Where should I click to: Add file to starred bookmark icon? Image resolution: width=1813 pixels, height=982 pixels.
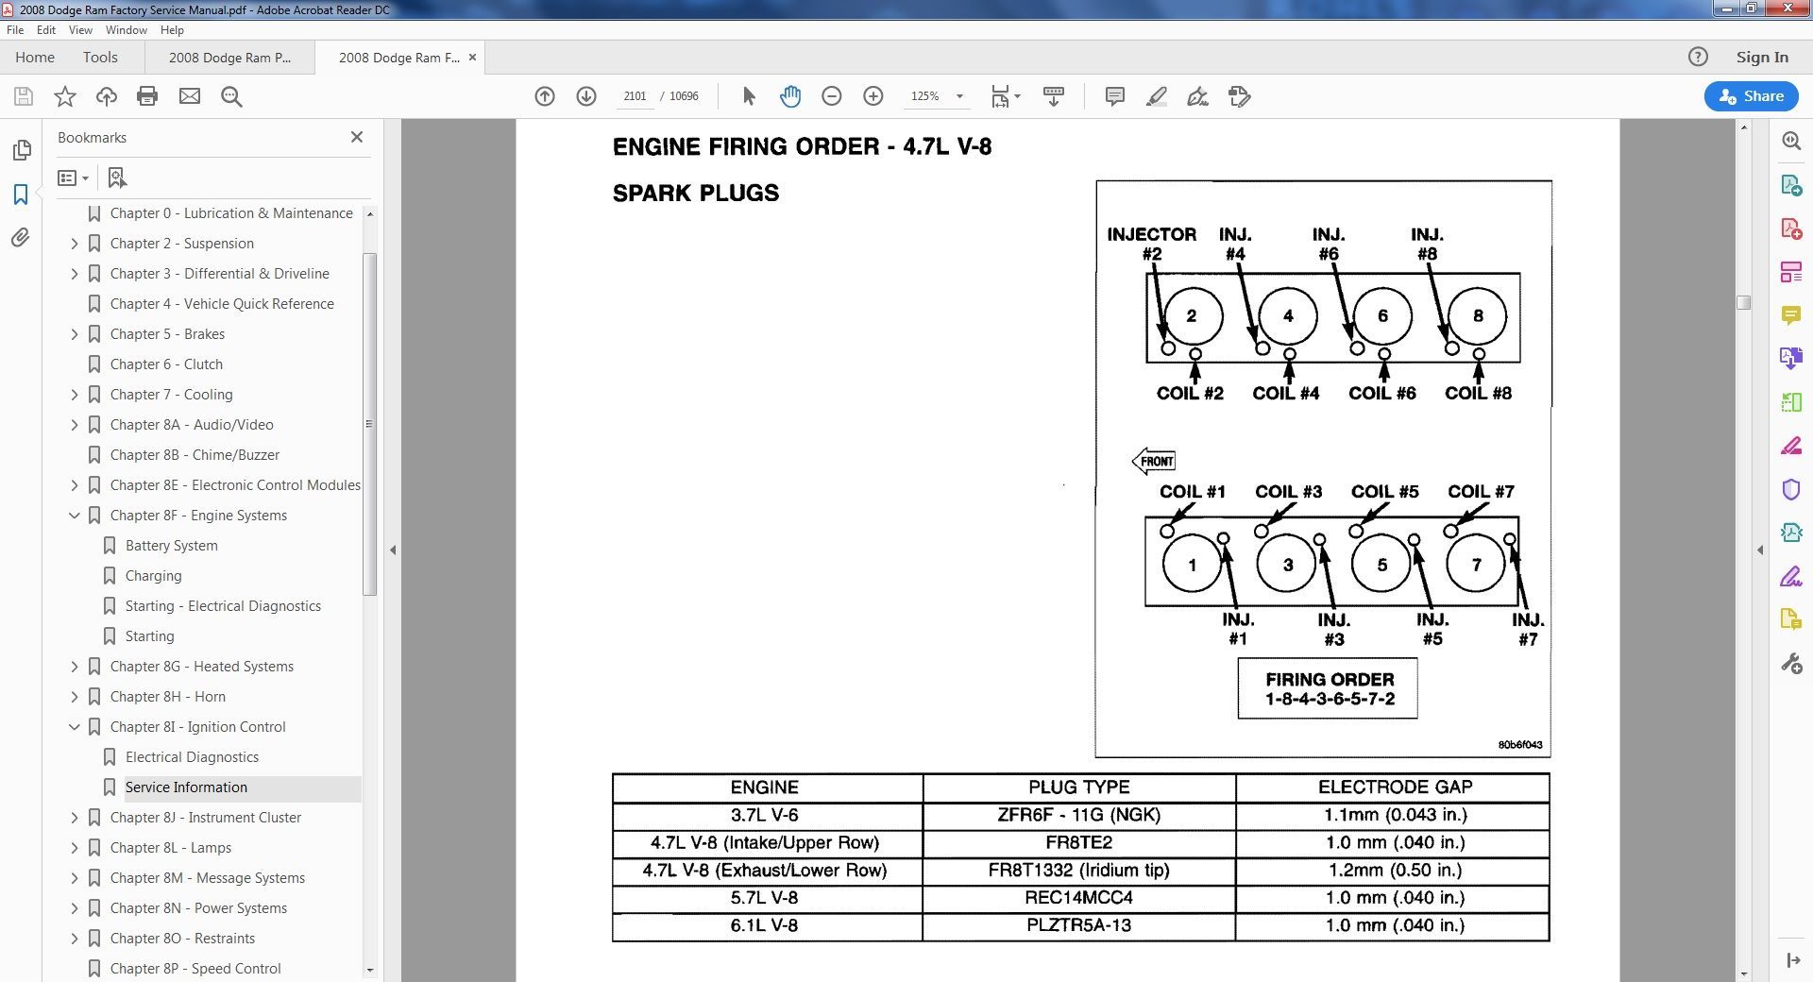[x=65, y=96]
